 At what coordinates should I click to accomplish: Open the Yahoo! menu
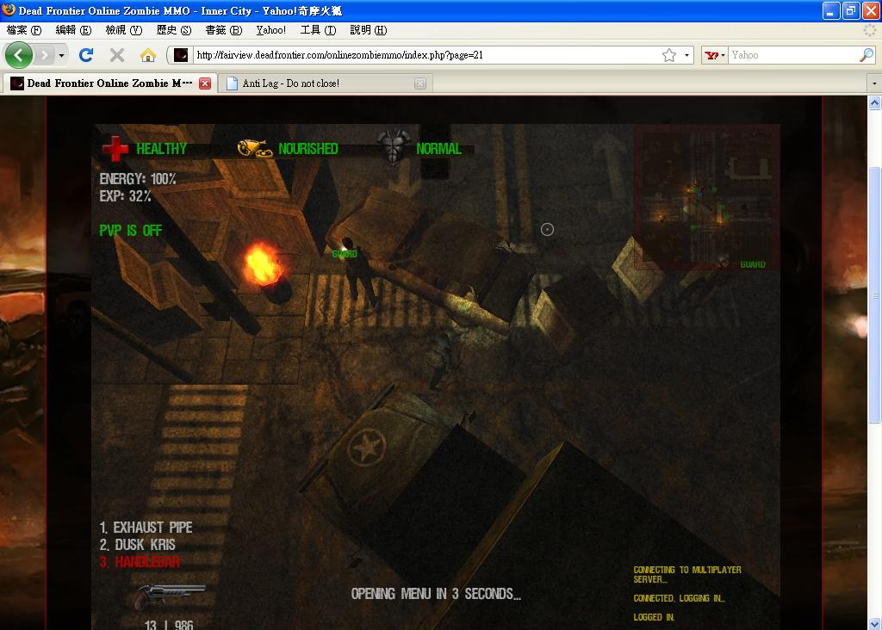click(x=270, y=30)
